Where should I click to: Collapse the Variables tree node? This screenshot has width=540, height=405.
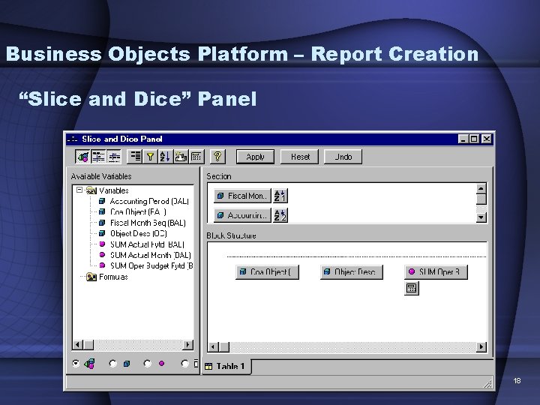[x=79, y=190]
